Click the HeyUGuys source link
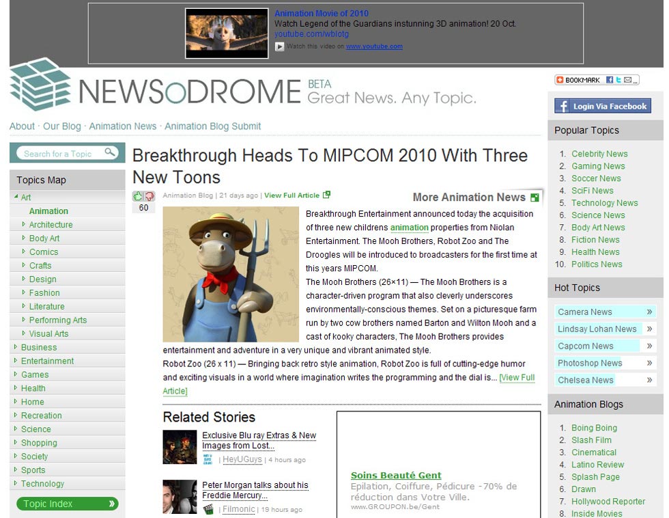 [242, 459]
